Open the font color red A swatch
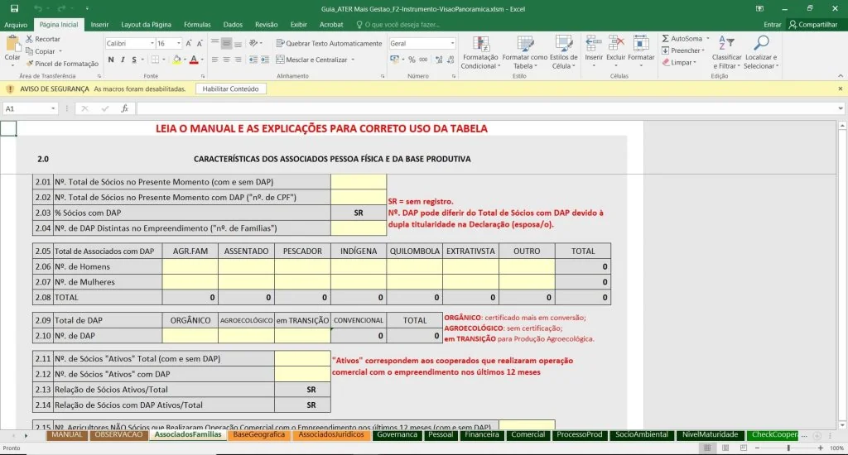The image size is (848, 455). tap(192, 60)
